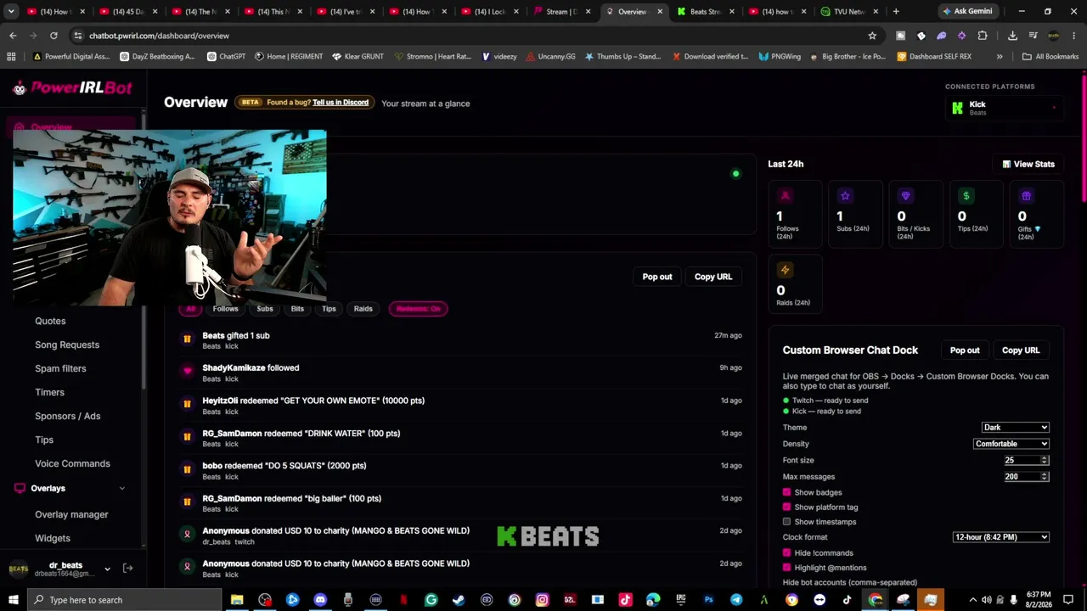Click the dr_beats profile avatar
The image size is (1087, 611).
tap(19, 569)
